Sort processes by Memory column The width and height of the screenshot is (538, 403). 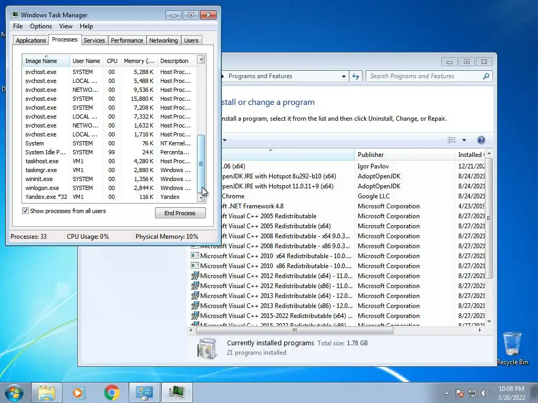139,61
